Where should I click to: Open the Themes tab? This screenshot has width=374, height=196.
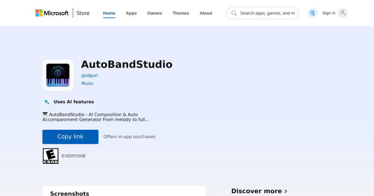pos(180,13)
